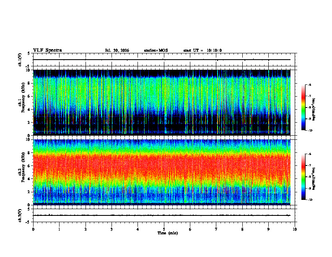Click the log(PSD) label beside ch.1 color scale
Viewport: 332px width, 257px height.
(314, 110)
